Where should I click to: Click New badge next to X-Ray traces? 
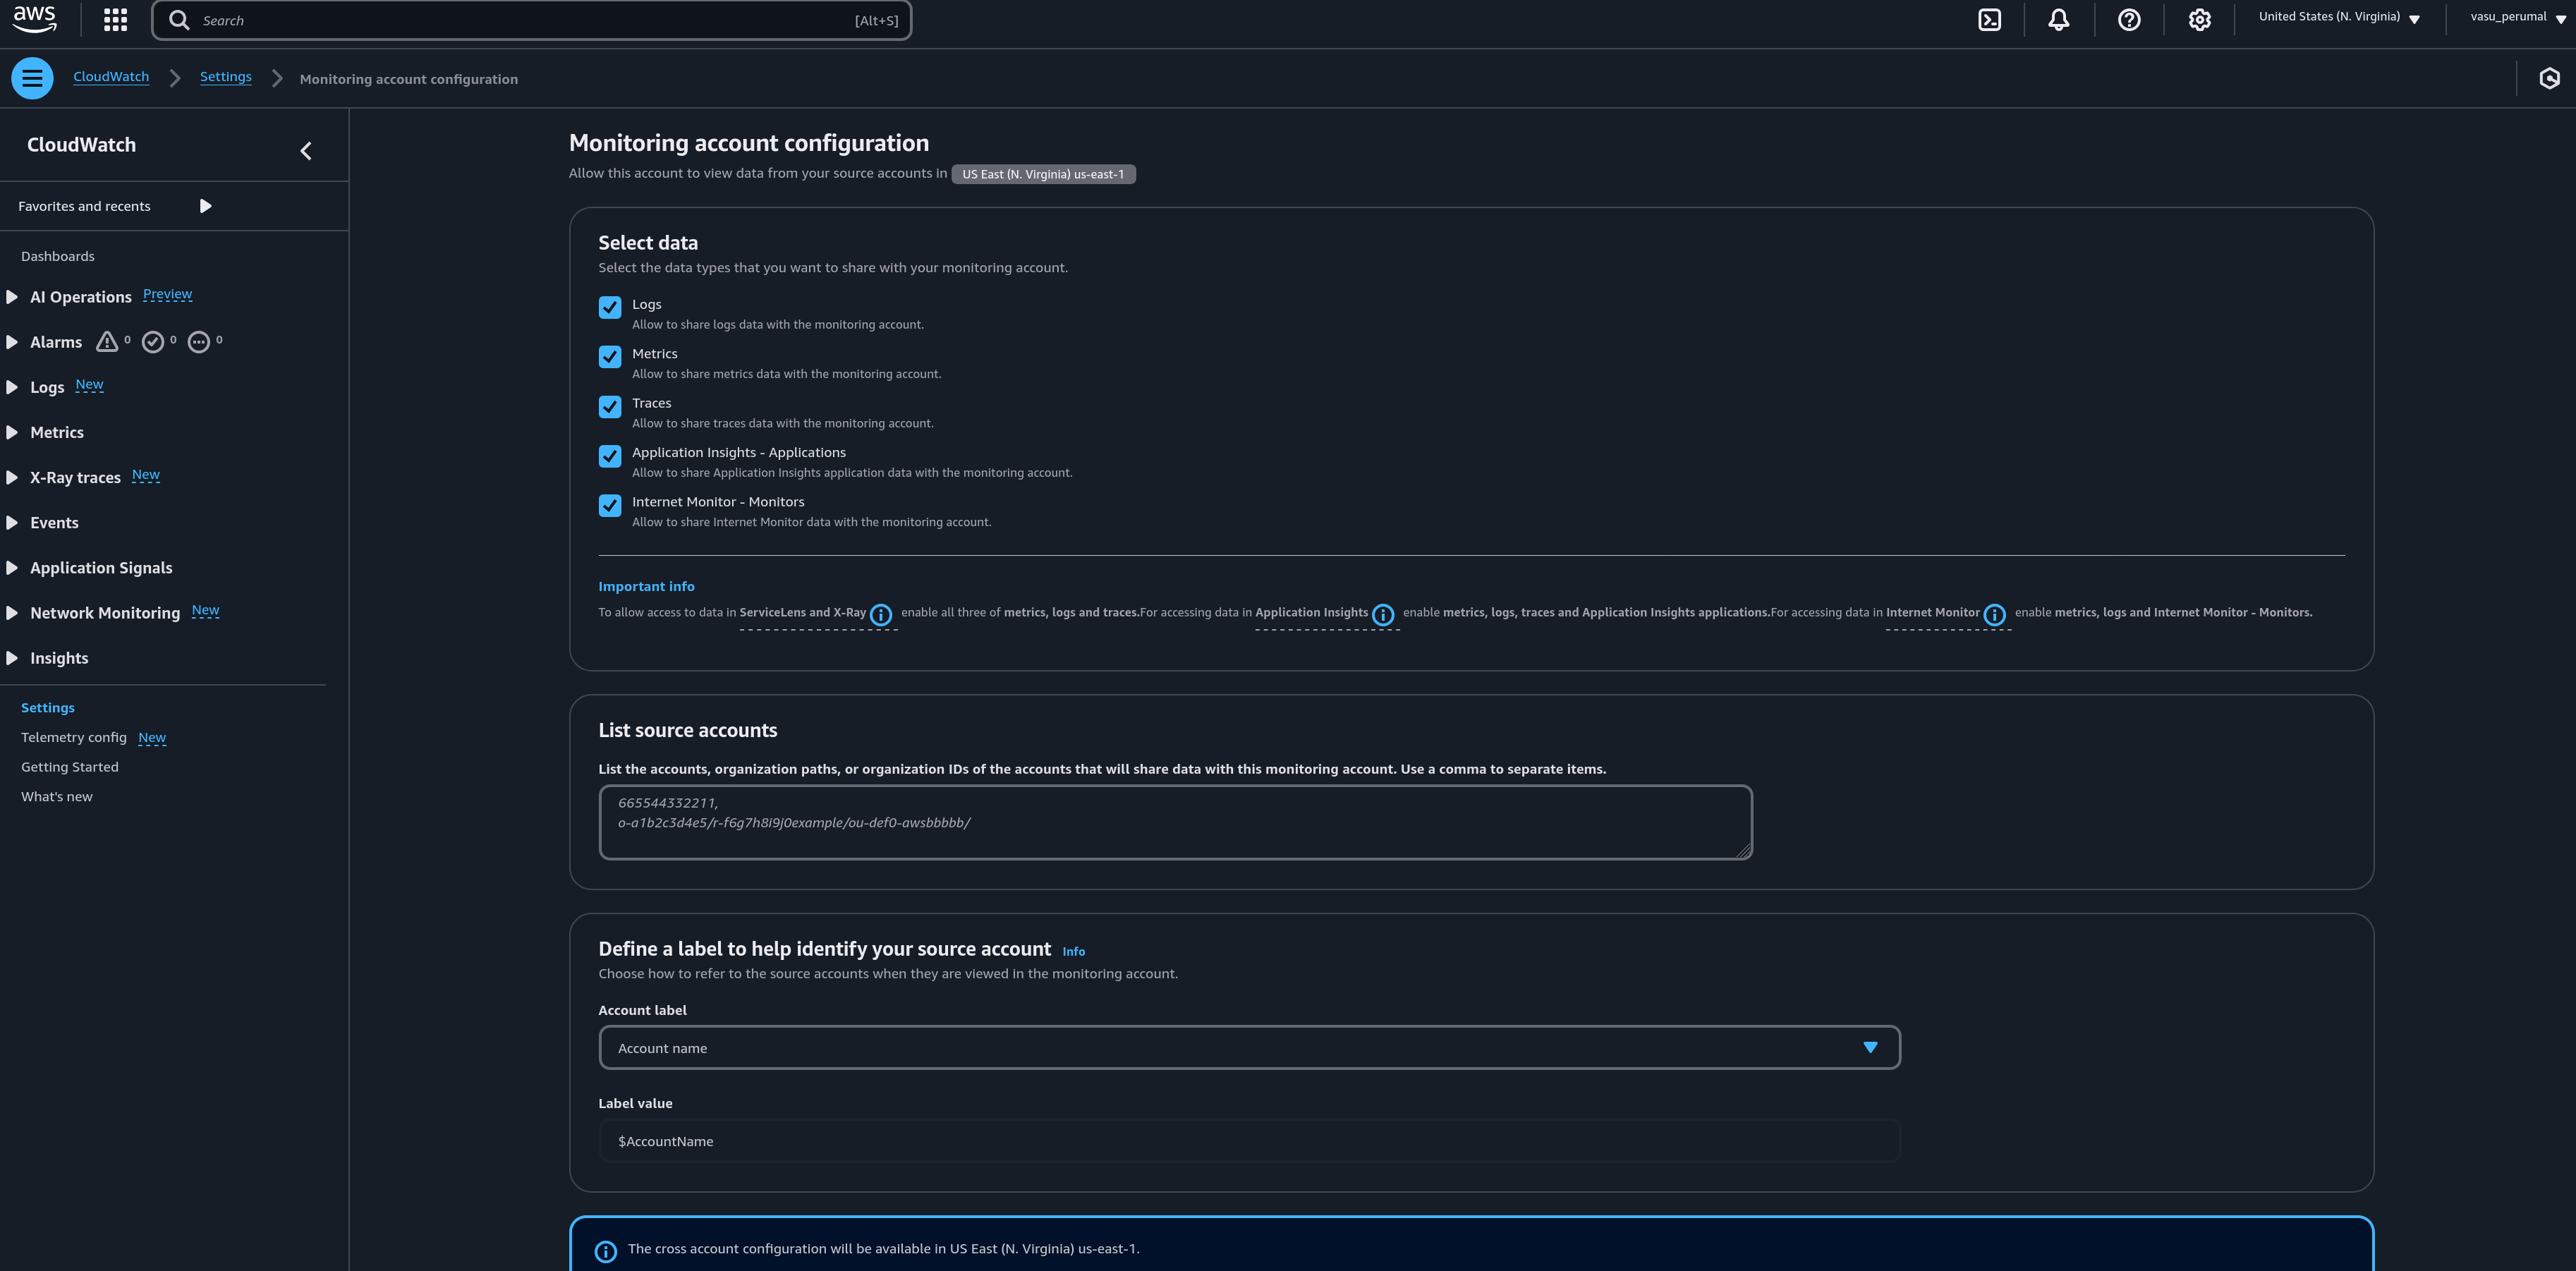[x=146, y=475]
